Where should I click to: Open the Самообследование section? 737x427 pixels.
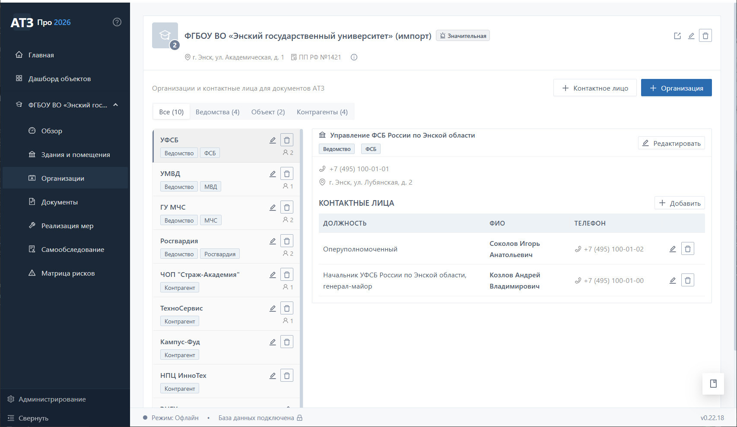click(65, 249)
